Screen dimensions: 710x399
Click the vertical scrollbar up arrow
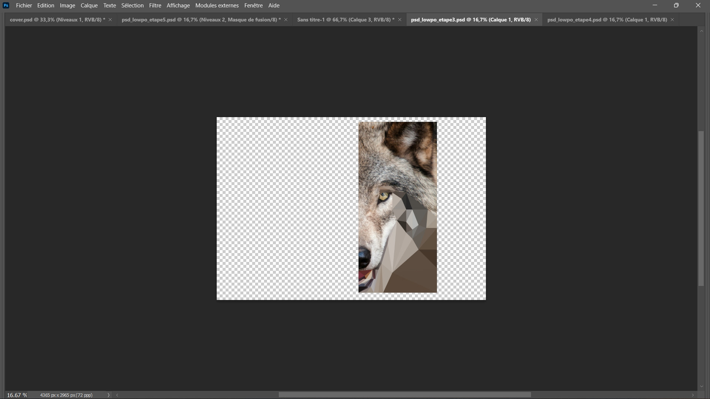[701, 31]
